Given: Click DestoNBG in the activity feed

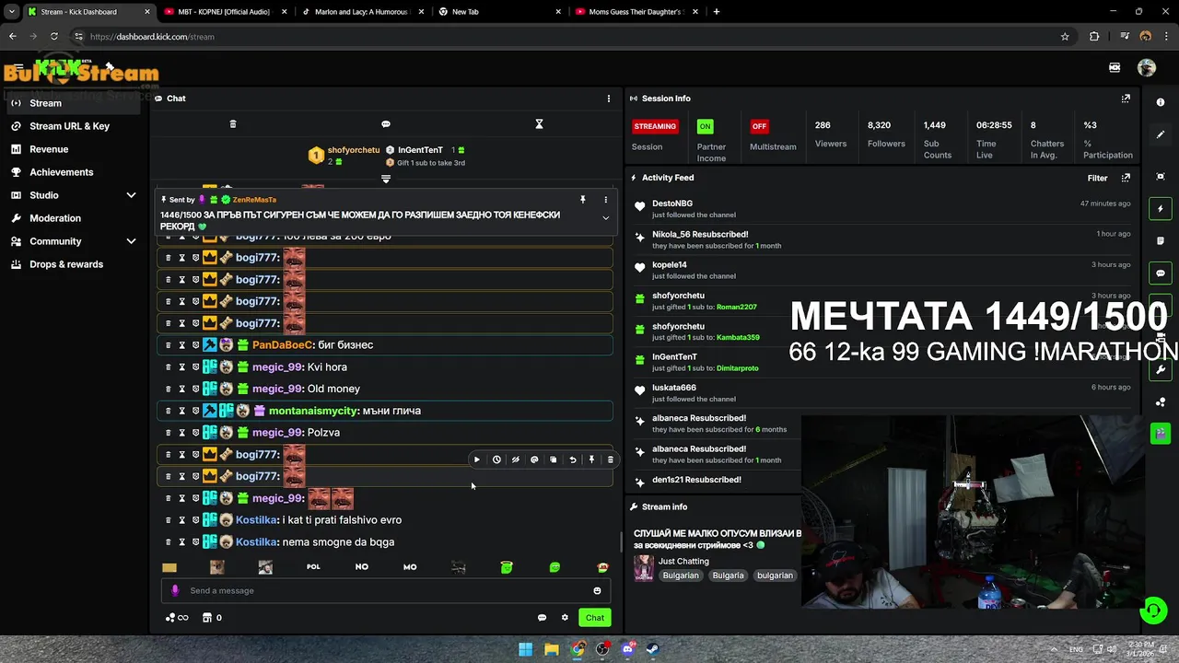Looking at the screenshot, I should (x=672, y=204).
